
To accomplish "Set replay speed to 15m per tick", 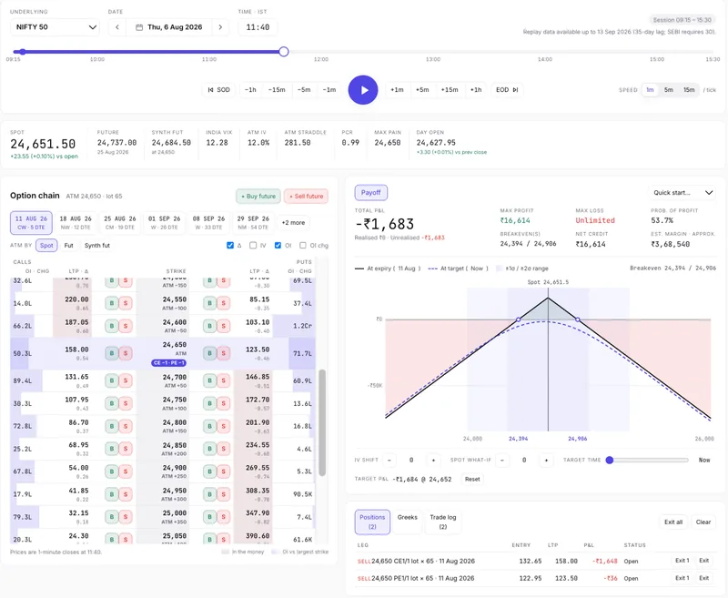I will (x=689, y=89).
